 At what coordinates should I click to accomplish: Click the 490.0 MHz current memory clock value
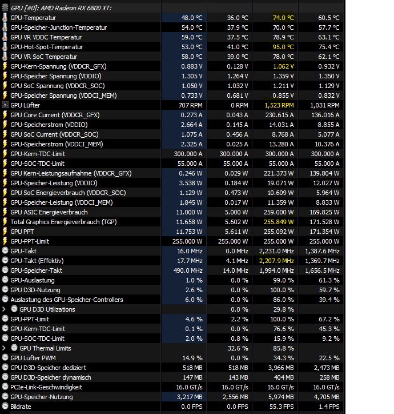[188, 270]
